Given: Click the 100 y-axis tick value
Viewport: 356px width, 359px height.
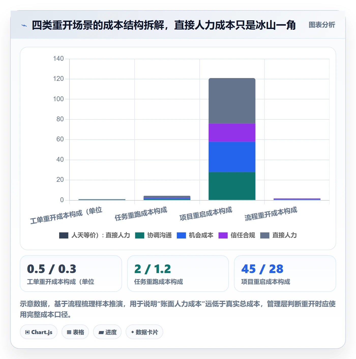Looking at the screenshot, I should pyautogui.click(x=58, y=99).
